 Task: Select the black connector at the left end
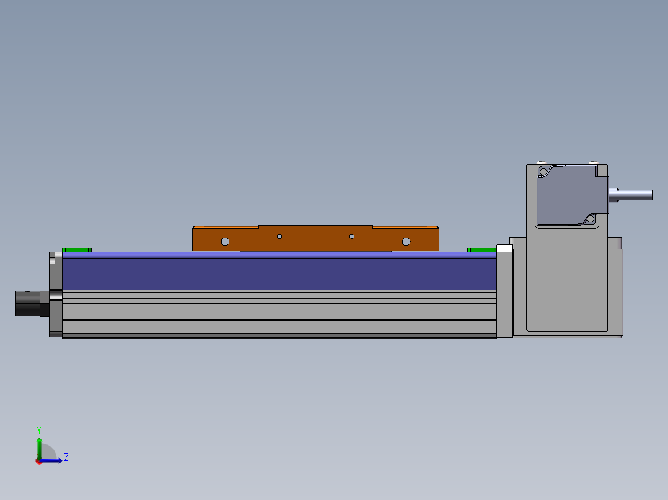click(x=32, y=303)
